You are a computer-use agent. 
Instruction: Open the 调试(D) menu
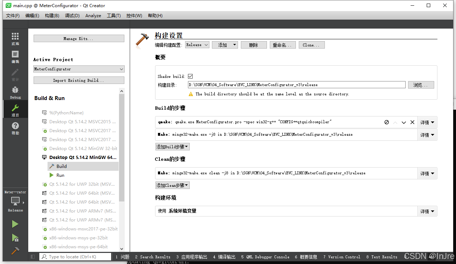click(x=72, y=16)
